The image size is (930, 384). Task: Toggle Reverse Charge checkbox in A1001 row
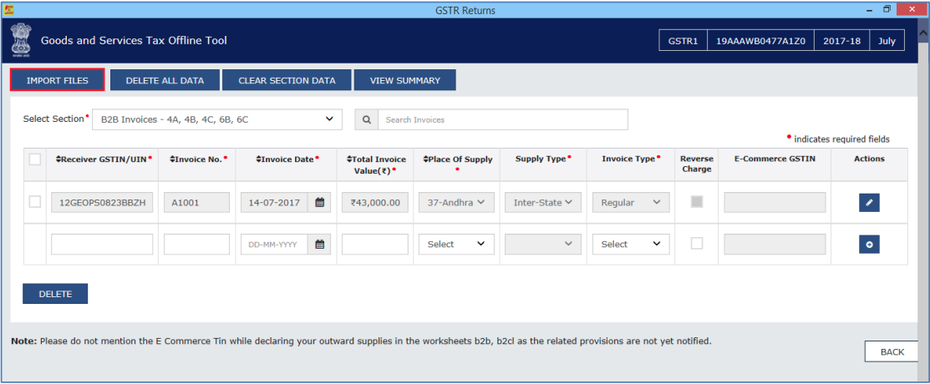point(697,201)
